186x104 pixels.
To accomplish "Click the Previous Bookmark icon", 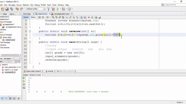I will click(x=70, y=17).
